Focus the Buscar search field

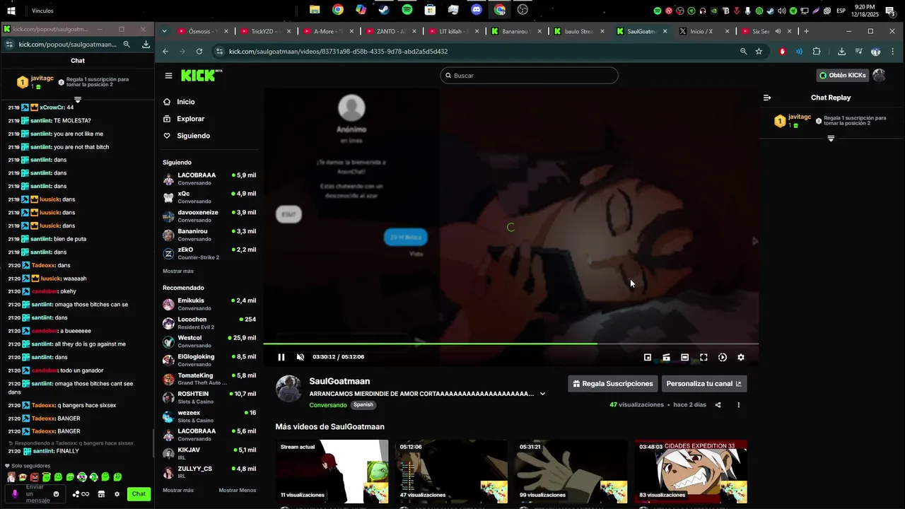[x=529, y=76]
